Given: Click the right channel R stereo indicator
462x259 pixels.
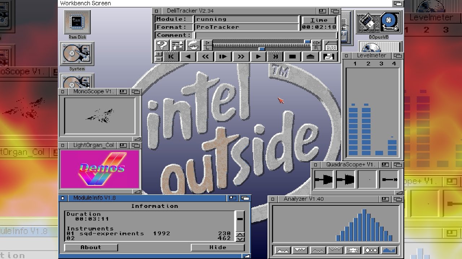Looking at the screenshot, I should pos(316,47).
